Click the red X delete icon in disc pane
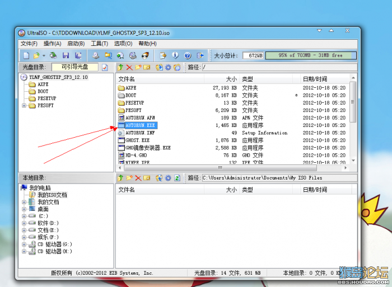 click(x=129, y=67)
